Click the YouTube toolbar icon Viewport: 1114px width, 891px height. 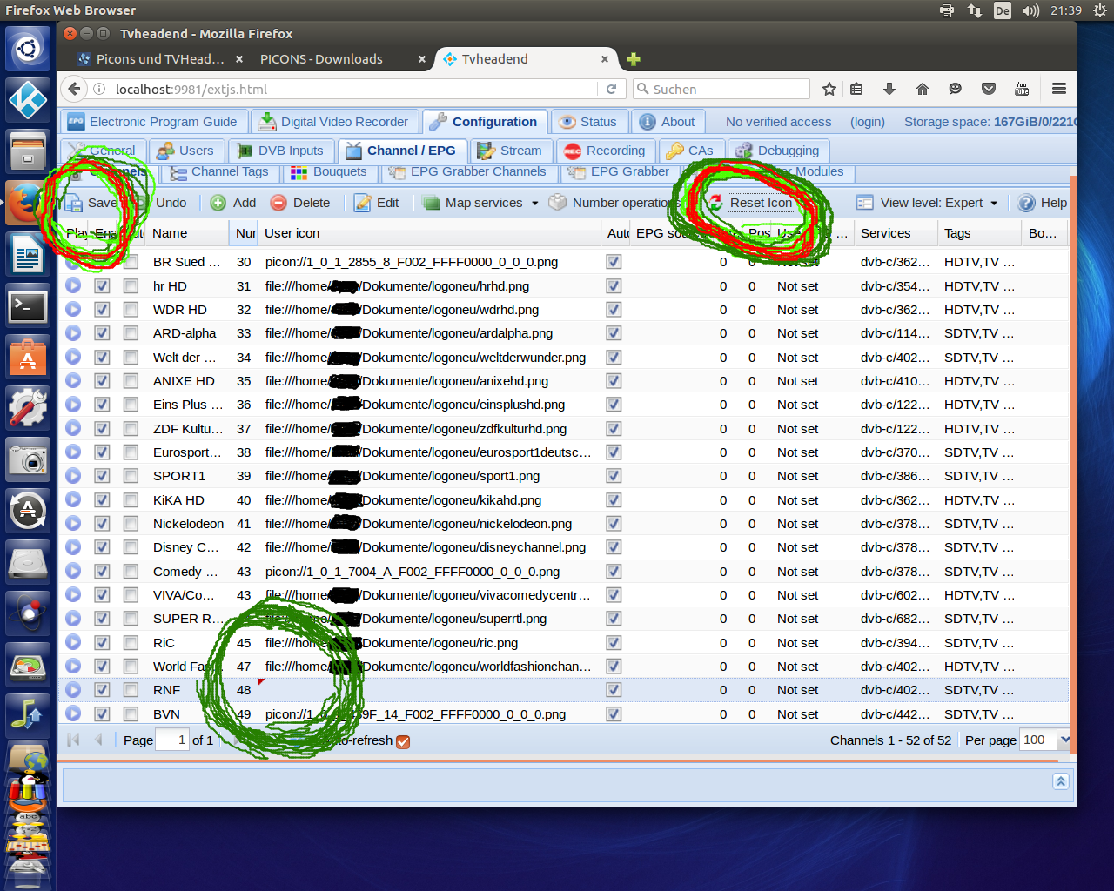click(x=1022, y=89)
